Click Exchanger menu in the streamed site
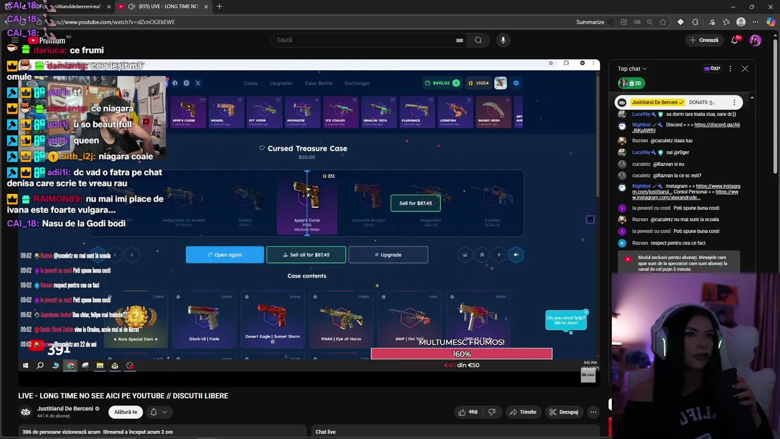780x439 pixels. click(x=357, y=83)
